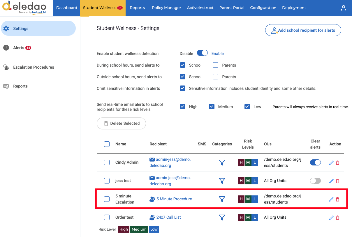Delete the jess test recipient via trash icon
Screen dimensions: 352x237
point(338,181)
